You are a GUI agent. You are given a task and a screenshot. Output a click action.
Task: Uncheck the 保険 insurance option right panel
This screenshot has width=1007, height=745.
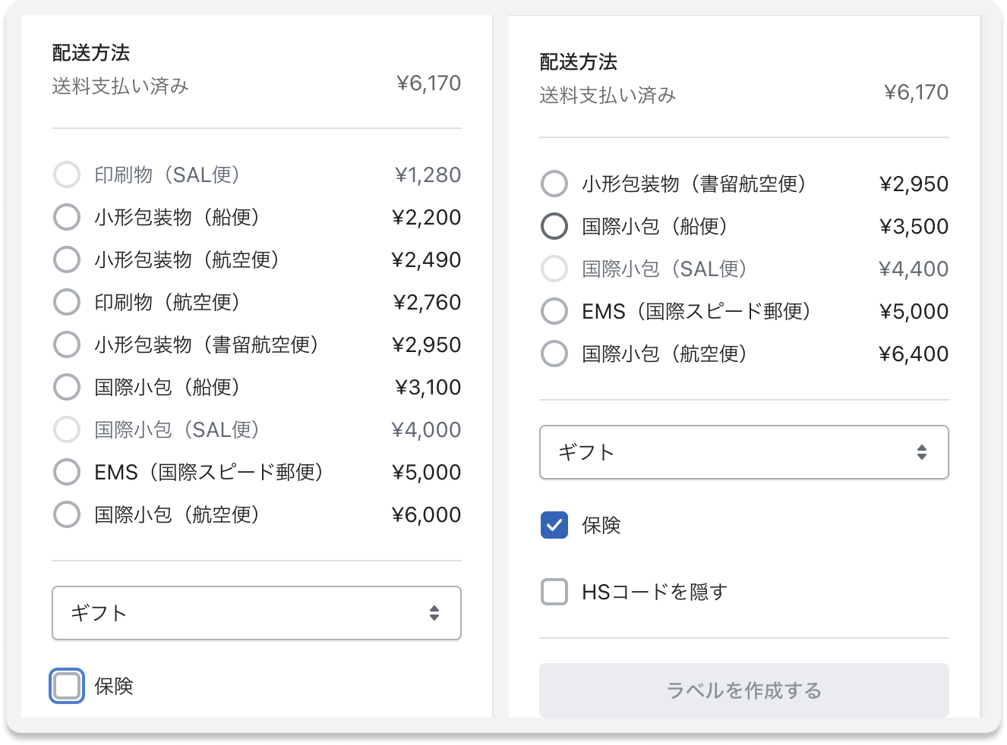pyautogui.click(x=554, y=524)
